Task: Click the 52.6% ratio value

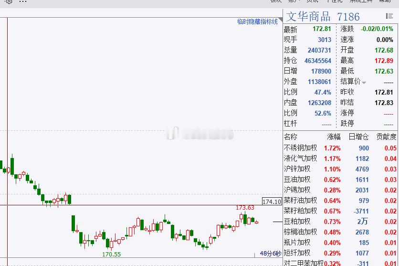Action: [x=323, y=113]
